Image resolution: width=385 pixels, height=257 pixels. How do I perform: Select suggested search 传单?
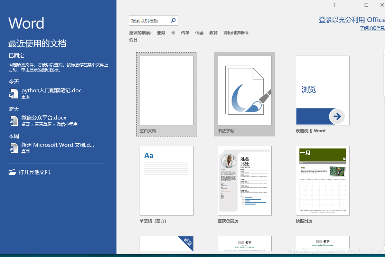(x=185, y=33)
